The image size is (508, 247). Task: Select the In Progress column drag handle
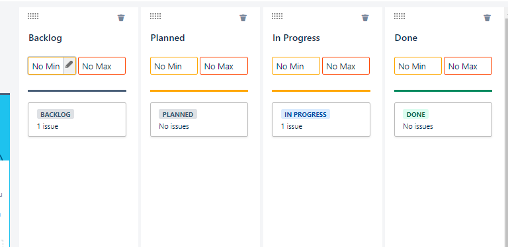coord(277,16)
